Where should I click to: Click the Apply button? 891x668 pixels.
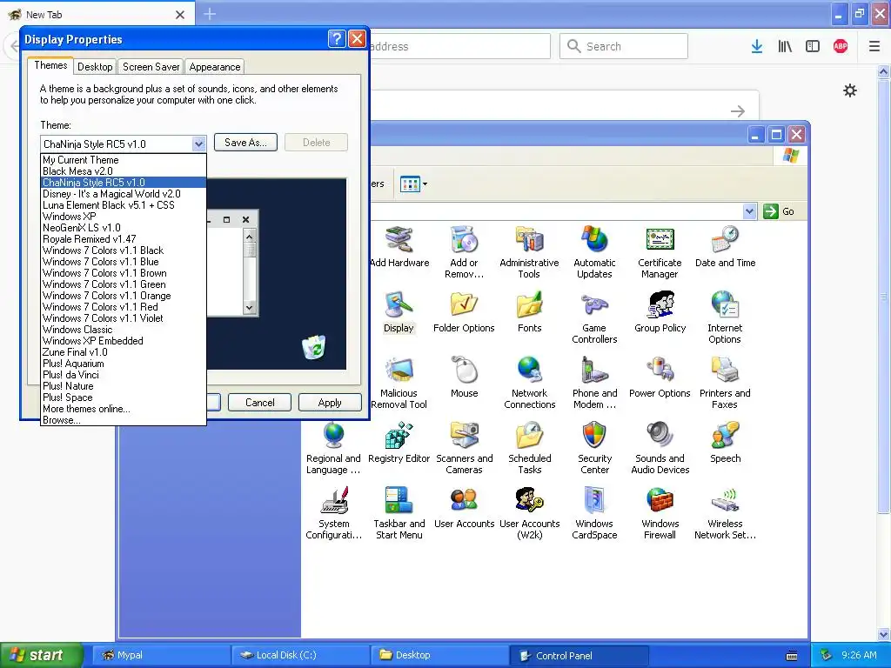click(x=330, y=402)
